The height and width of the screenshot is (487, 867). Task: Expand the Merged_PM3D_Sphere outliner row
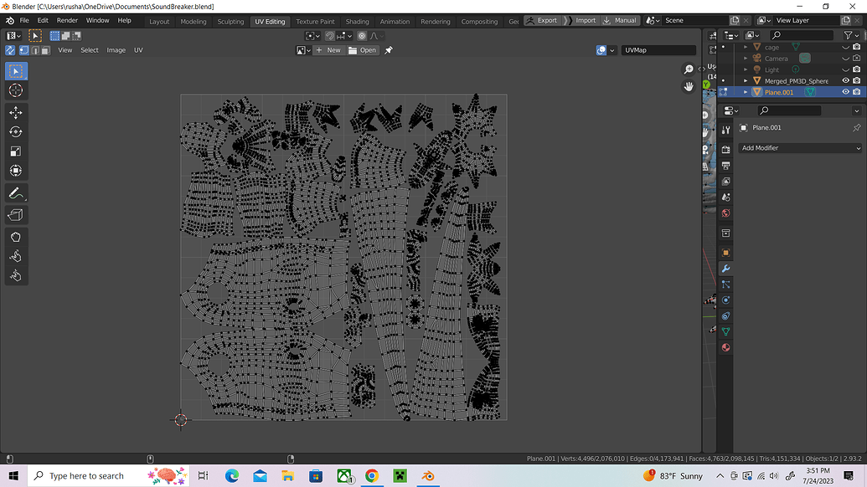click(x=746, y=80)
